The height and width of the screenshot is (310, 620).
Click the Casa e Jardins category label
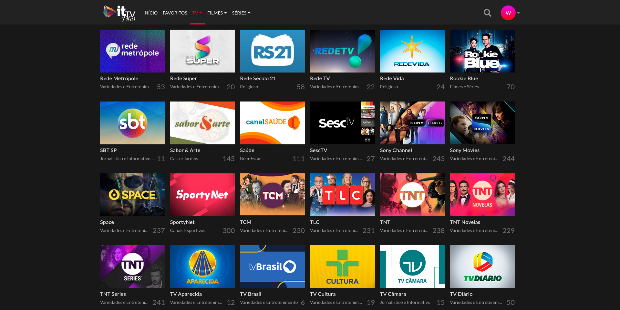[184, 159]
